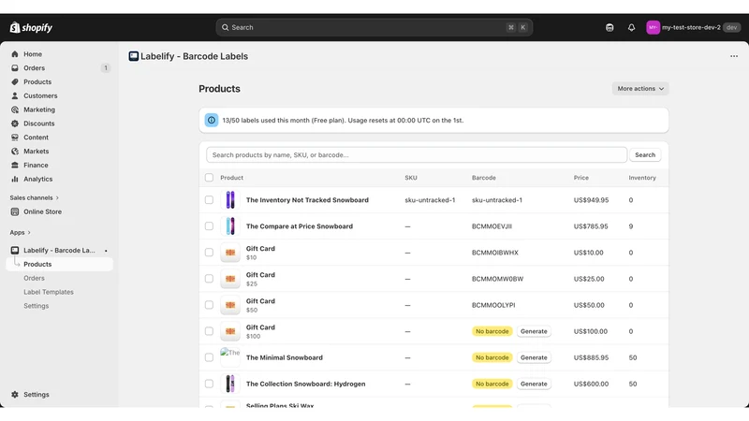
Task: Generate barcode for $100 Gift Card
Action: (534, 331)
